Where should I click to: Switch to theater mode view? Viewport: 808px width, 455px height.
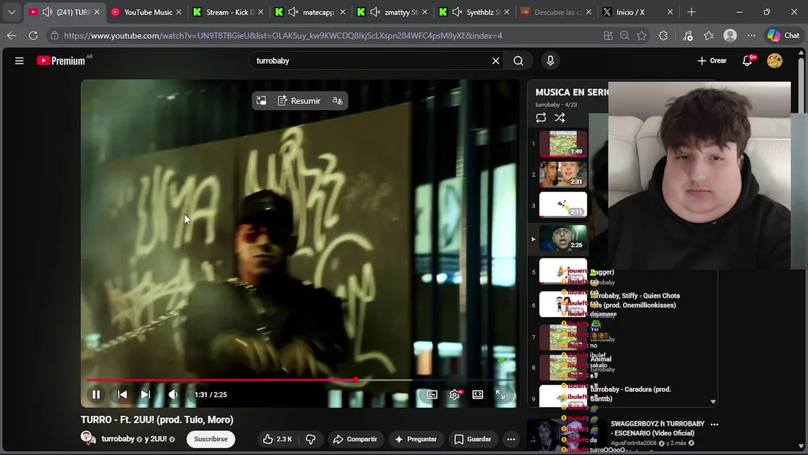click(478, 394)
